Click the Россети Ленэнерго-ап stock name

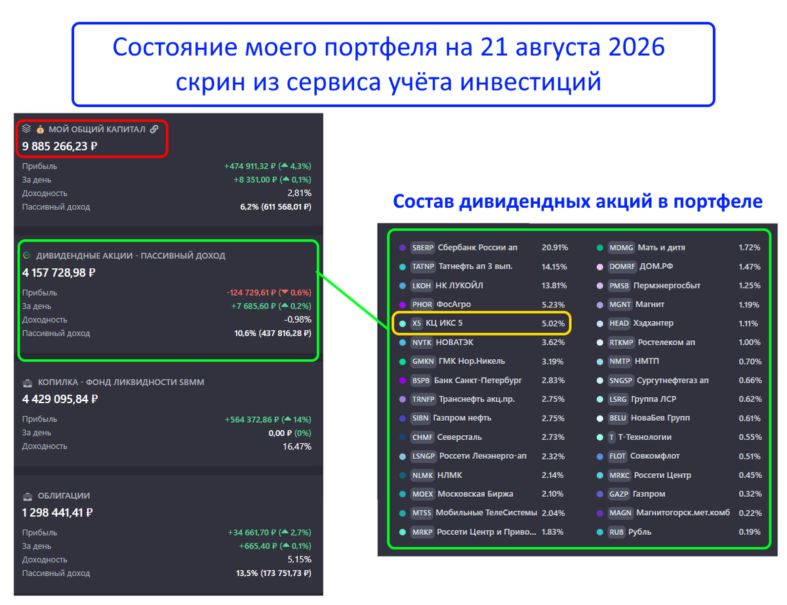(483, 456)
